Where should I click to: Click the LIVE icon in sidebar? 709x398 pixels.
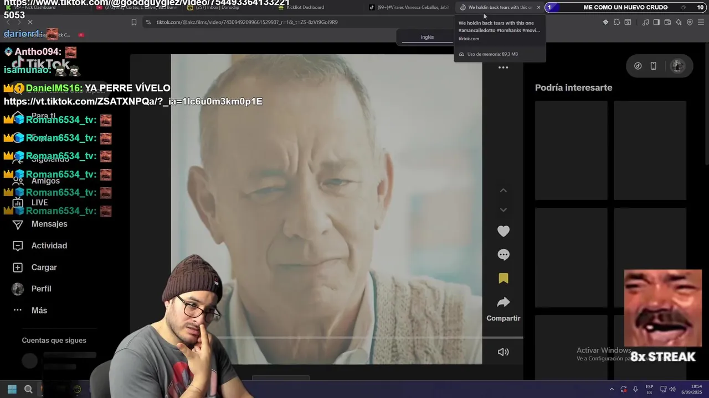[x=18, y=203]
